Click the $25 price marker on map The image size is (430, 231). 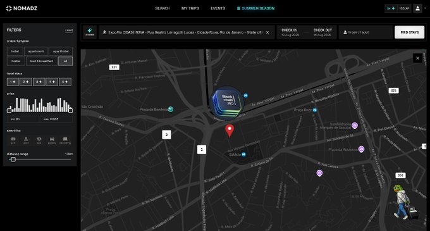coord(393,91)
